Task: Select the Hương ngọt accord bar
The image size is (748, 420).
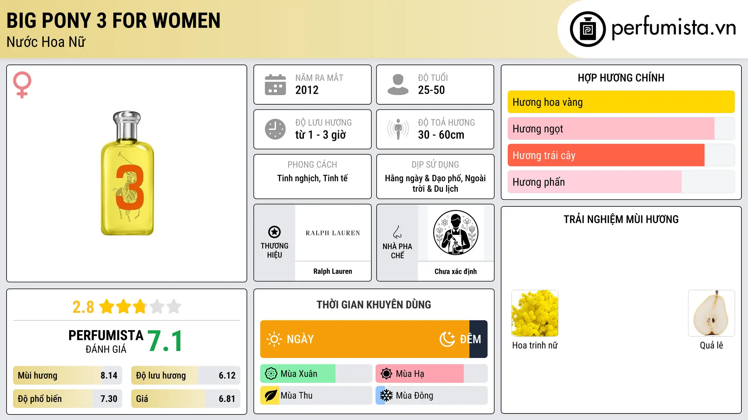Action: pyautogui.click(x=621, y=129)
